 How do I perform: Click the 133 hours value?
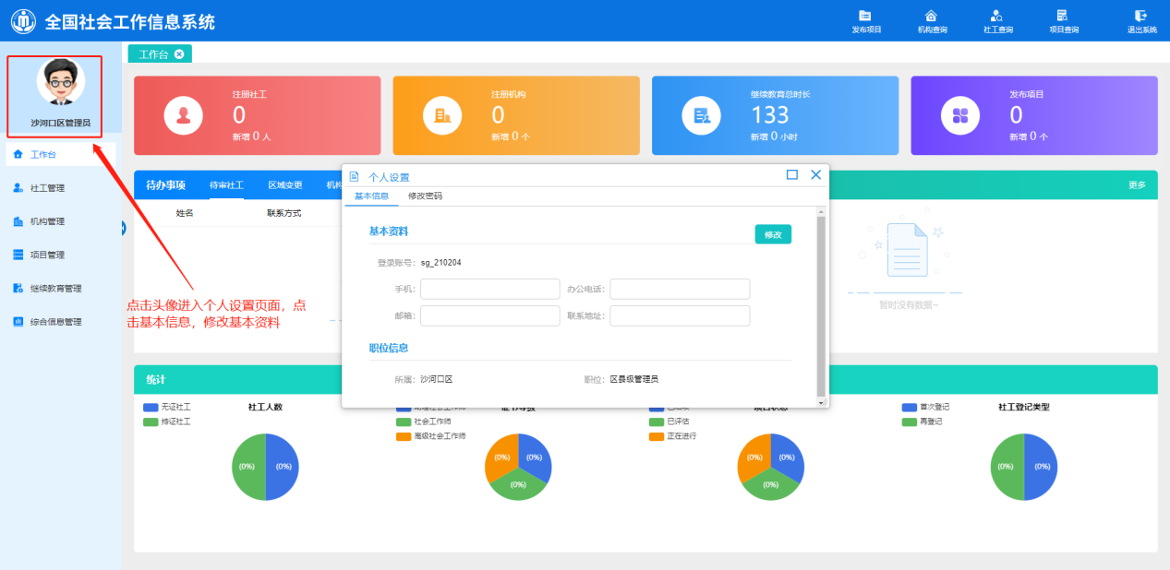[770, 115]
